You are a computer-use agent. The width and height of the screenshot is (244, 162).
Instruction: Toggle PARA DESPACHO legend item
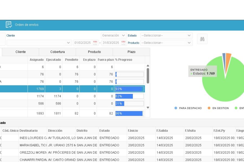188,108
